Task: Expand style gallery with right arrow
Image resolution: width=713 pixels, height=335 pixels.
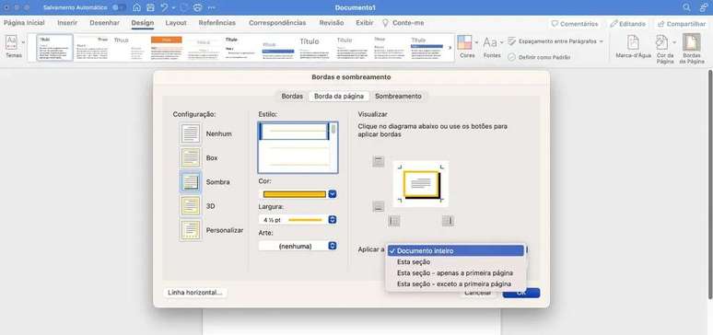Action: click(x=450, y=47)
